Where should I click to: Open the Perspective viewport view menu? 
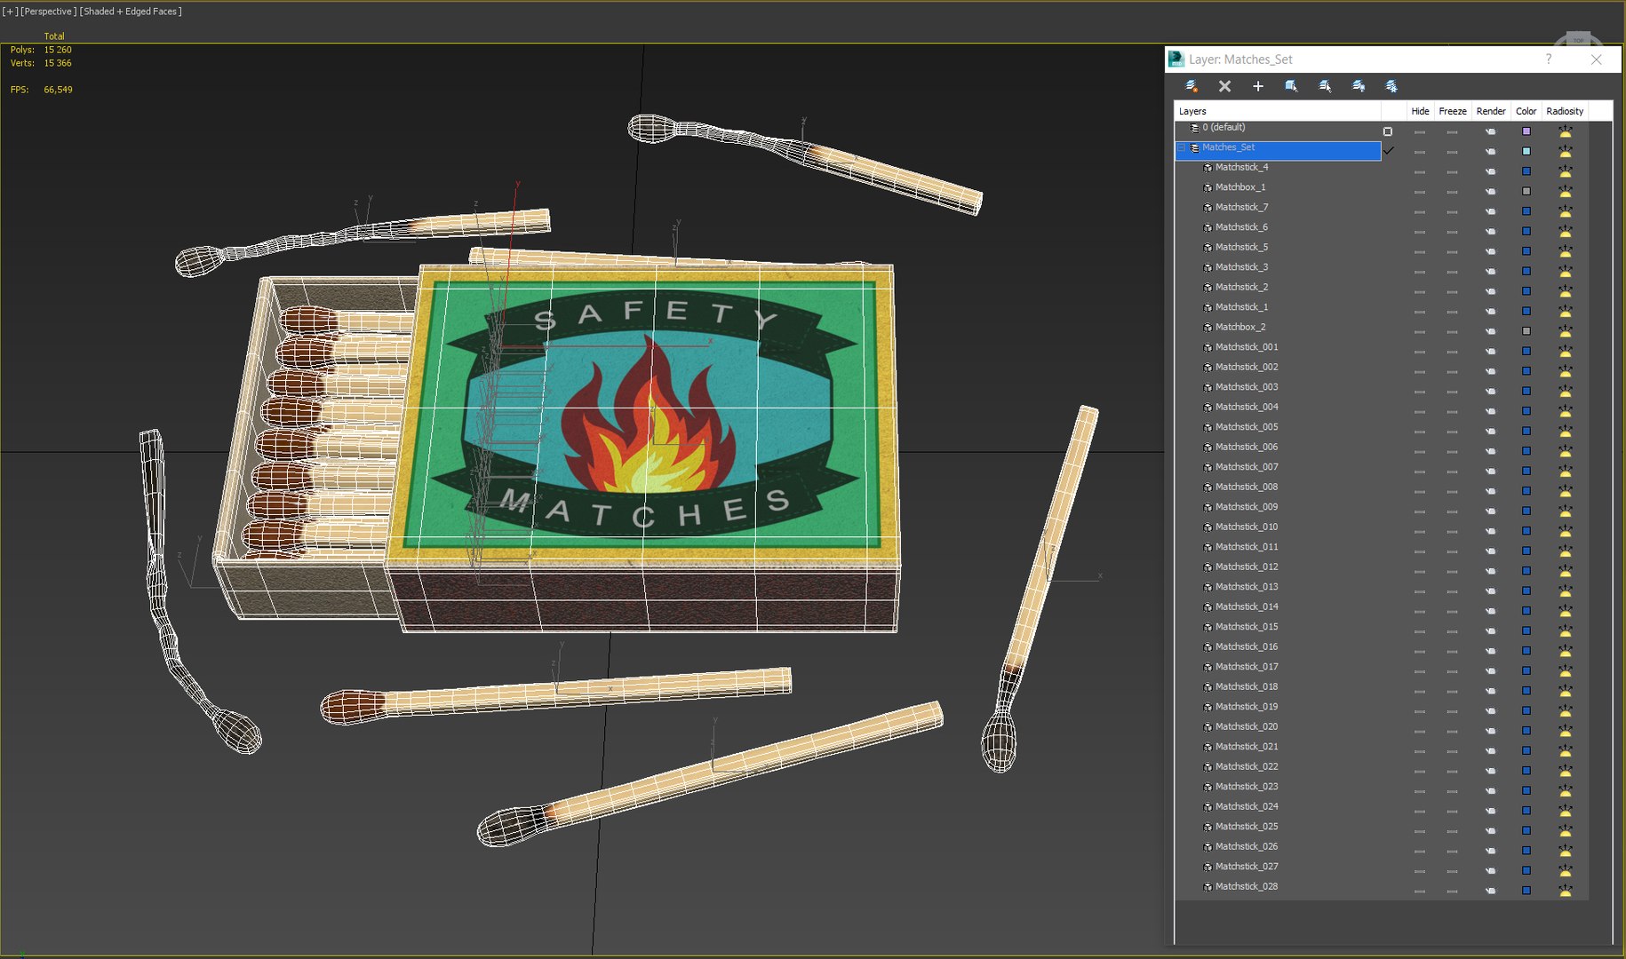[x=48, y=12]
